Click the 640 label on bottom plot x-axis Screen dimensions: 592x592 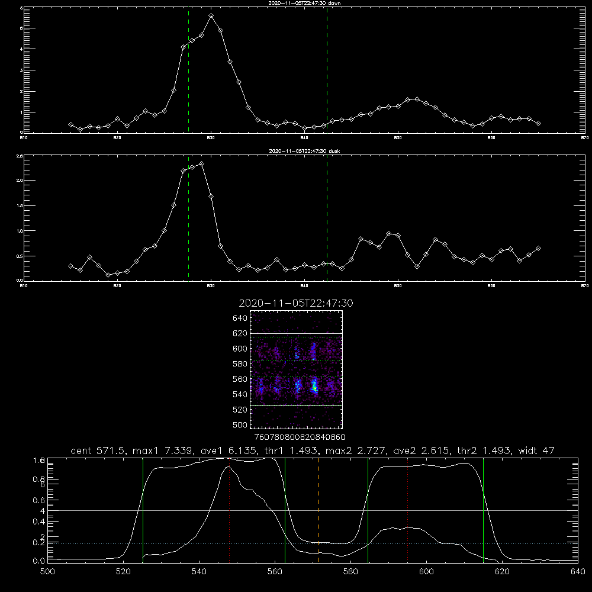click(578, 572)
